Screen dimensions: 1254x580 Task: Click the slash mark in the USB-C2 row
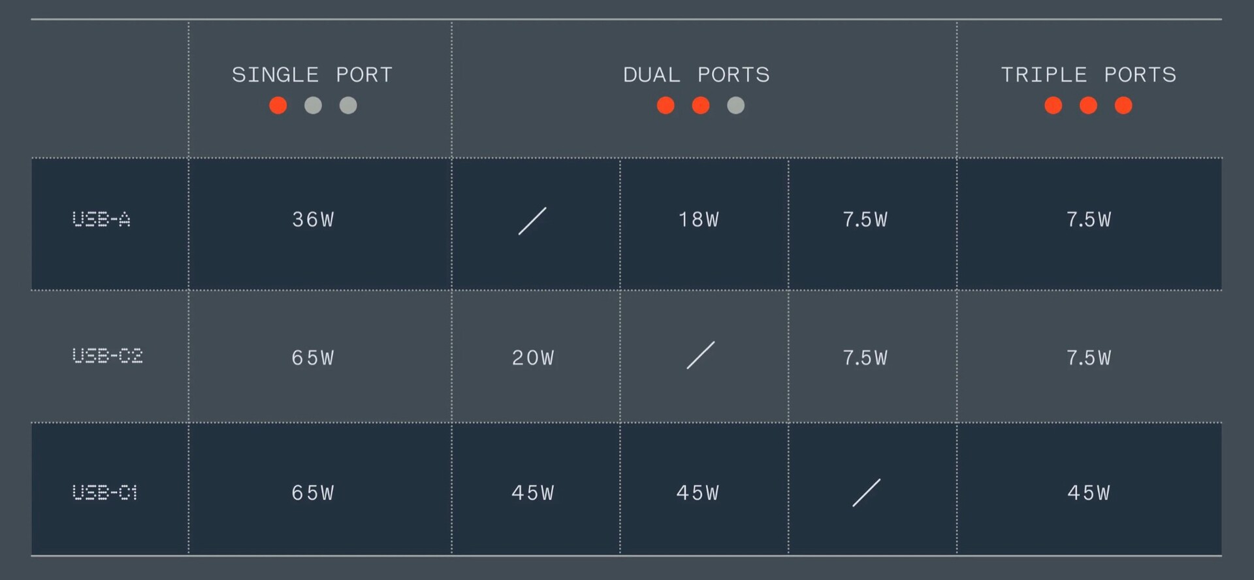click(700, 355)
